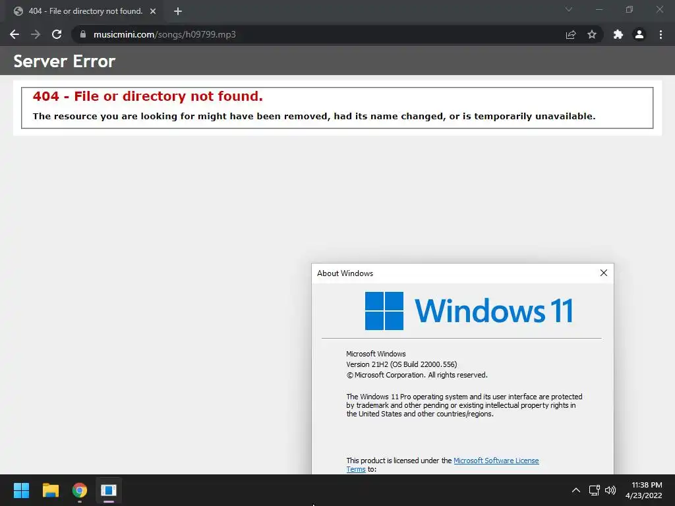Screen dimensions: 675x506
Task: Share this page using the share icon
Action: tap(571, 34)
